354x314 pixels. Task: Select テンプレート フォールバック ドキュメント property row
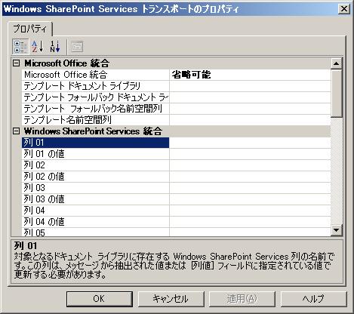(96, 97)
